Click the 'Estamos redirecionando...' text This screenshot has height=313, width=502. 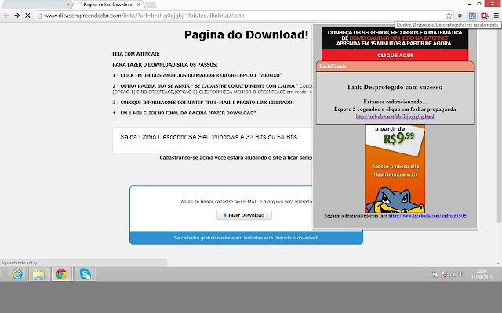(x=395, y=102)
